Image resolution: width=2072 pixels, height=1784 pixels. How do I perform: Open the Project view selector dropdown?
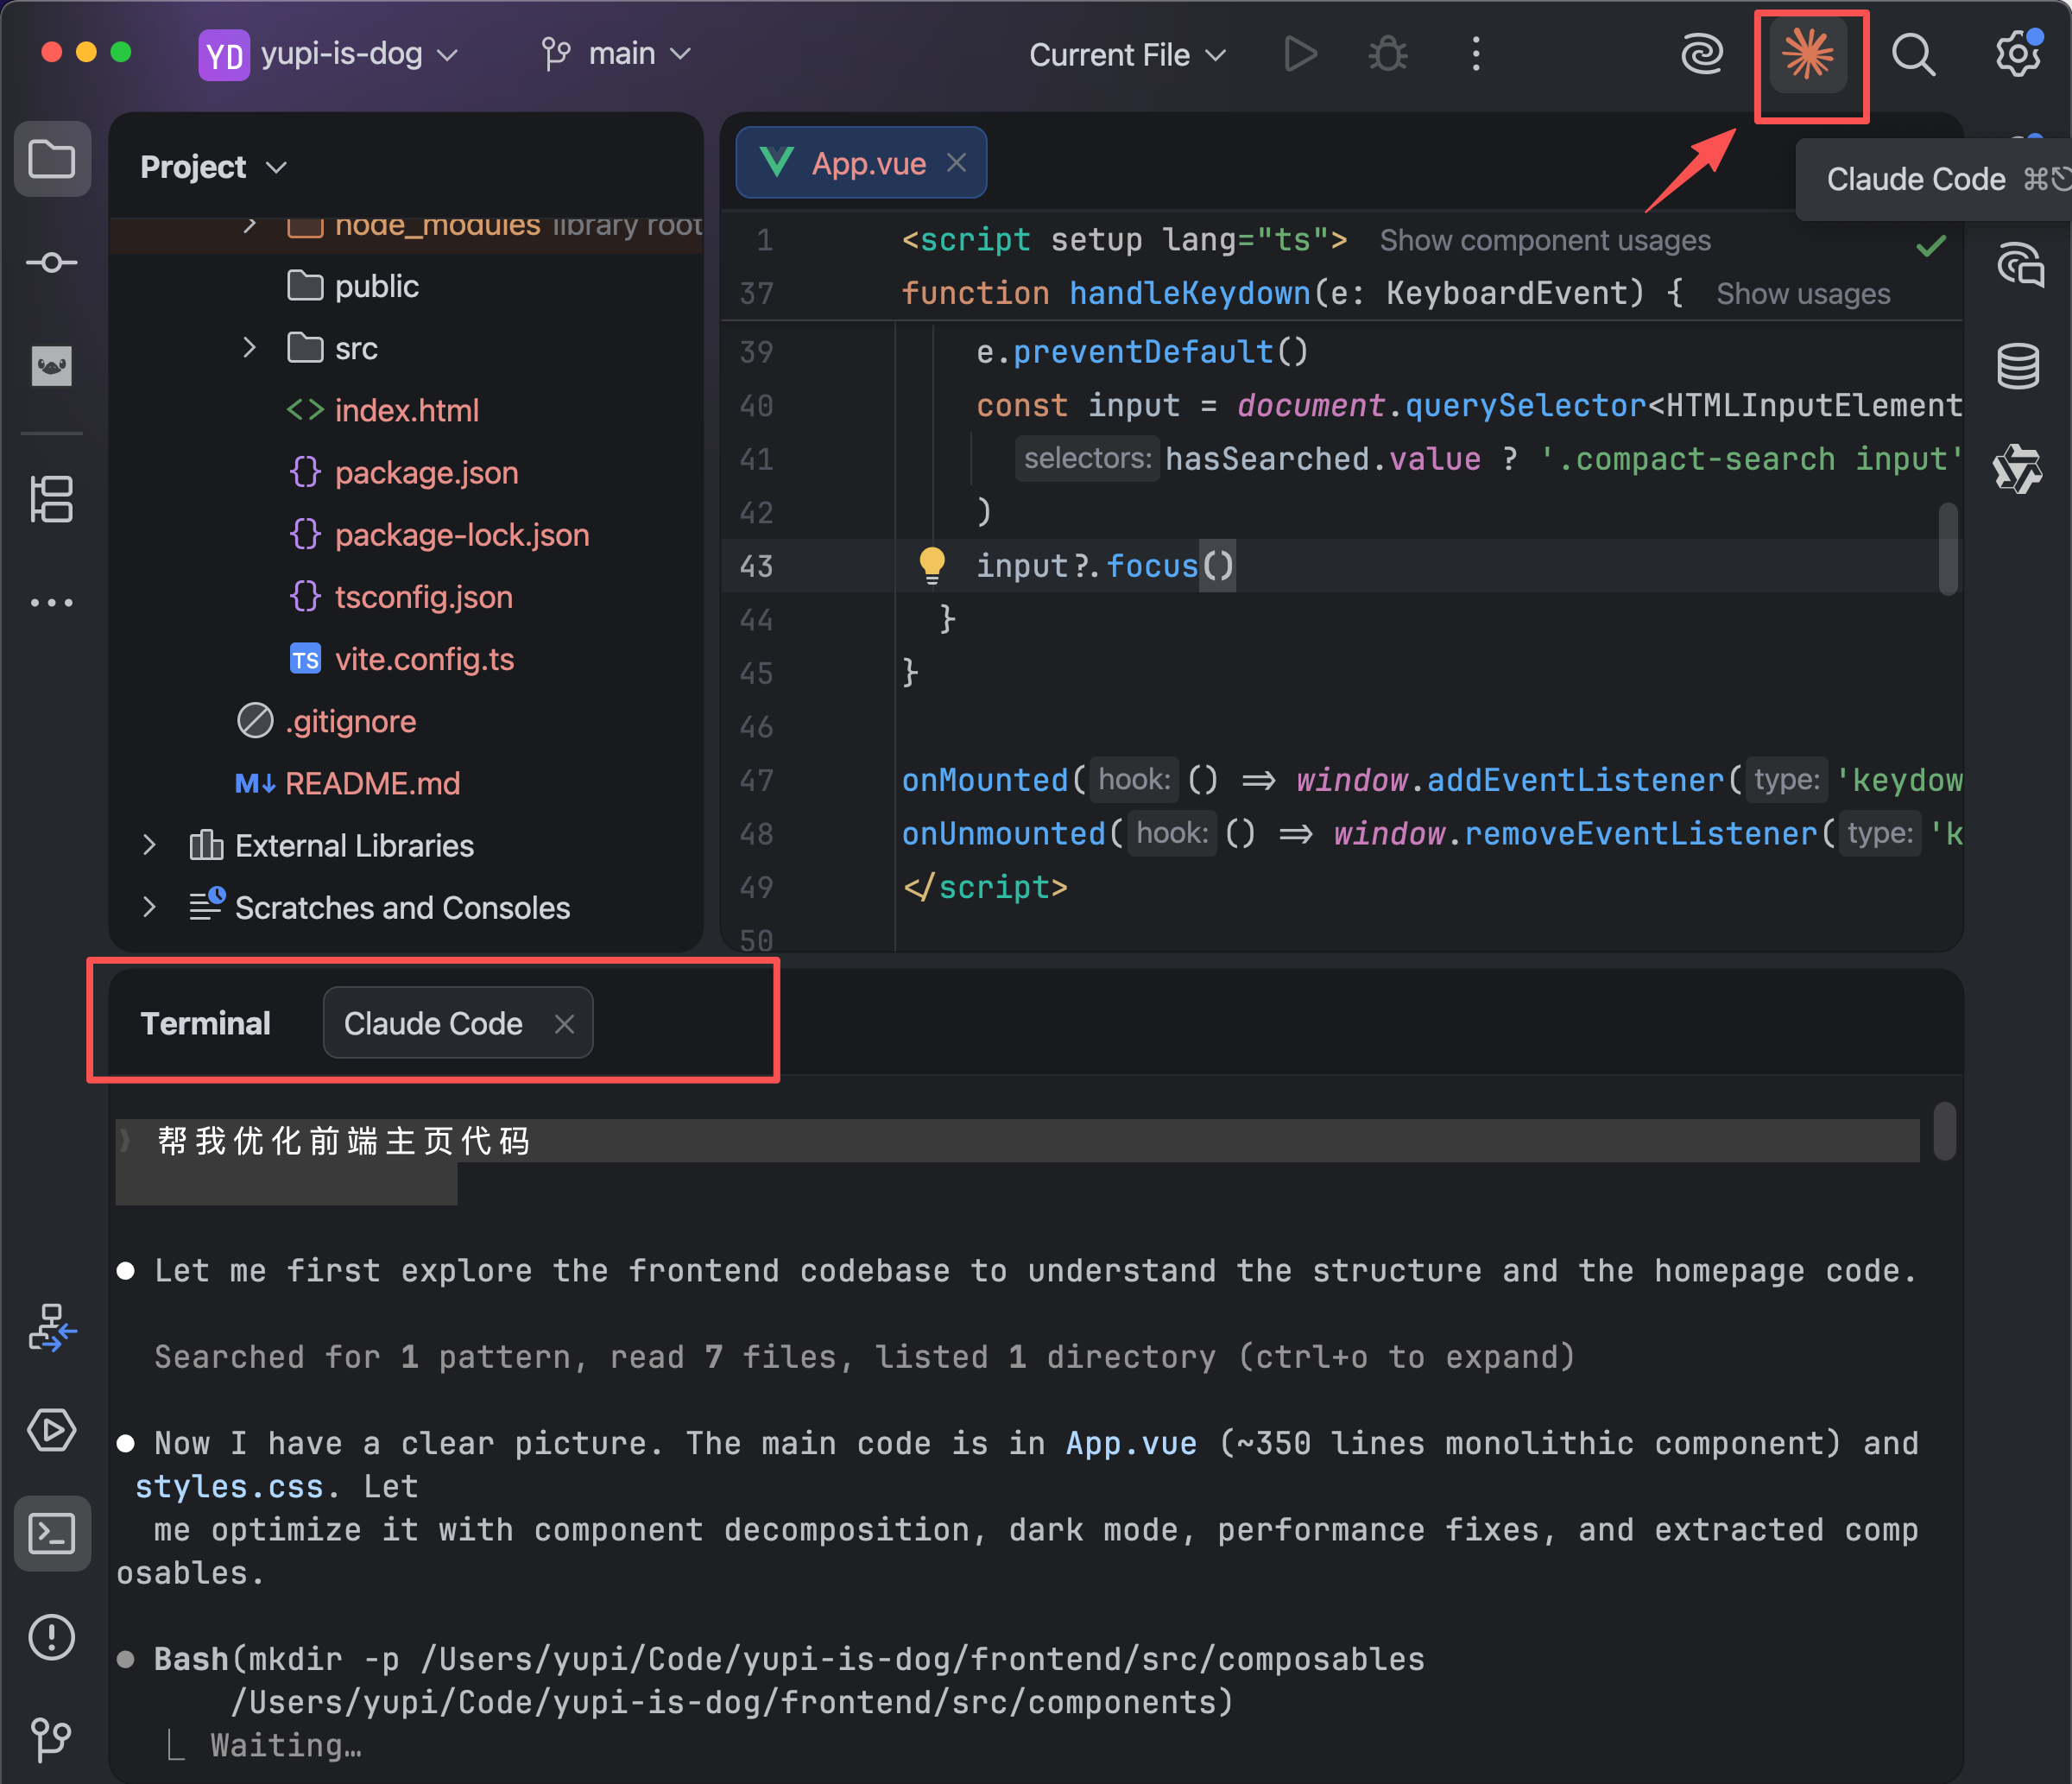click(x=213, y=167)
